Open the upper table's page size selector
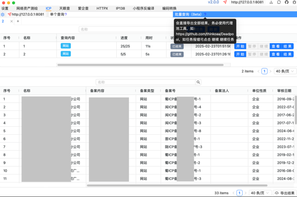This screenshot has width=297, height=197. point(285,71)
